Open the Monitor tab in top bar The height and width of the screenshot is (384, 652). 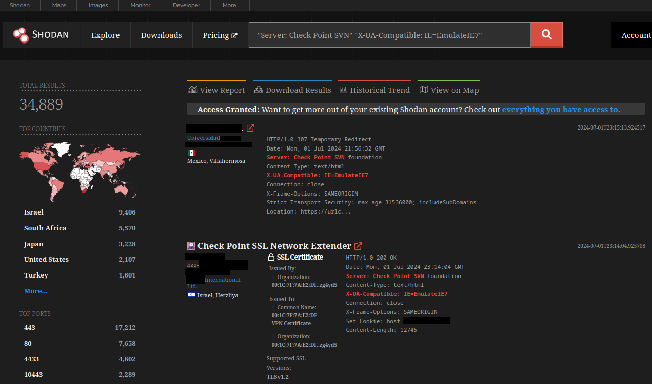140,5
